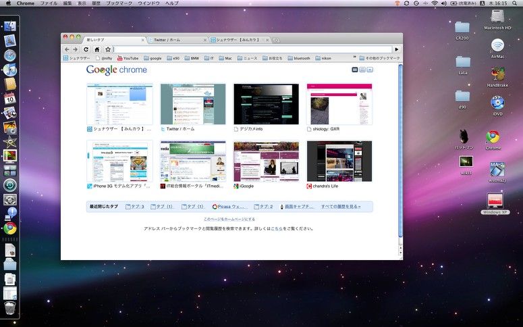Launch iTunes from the Dock
Image resolution: width=523 pixels, height=327 pixels.
point(10,70)
